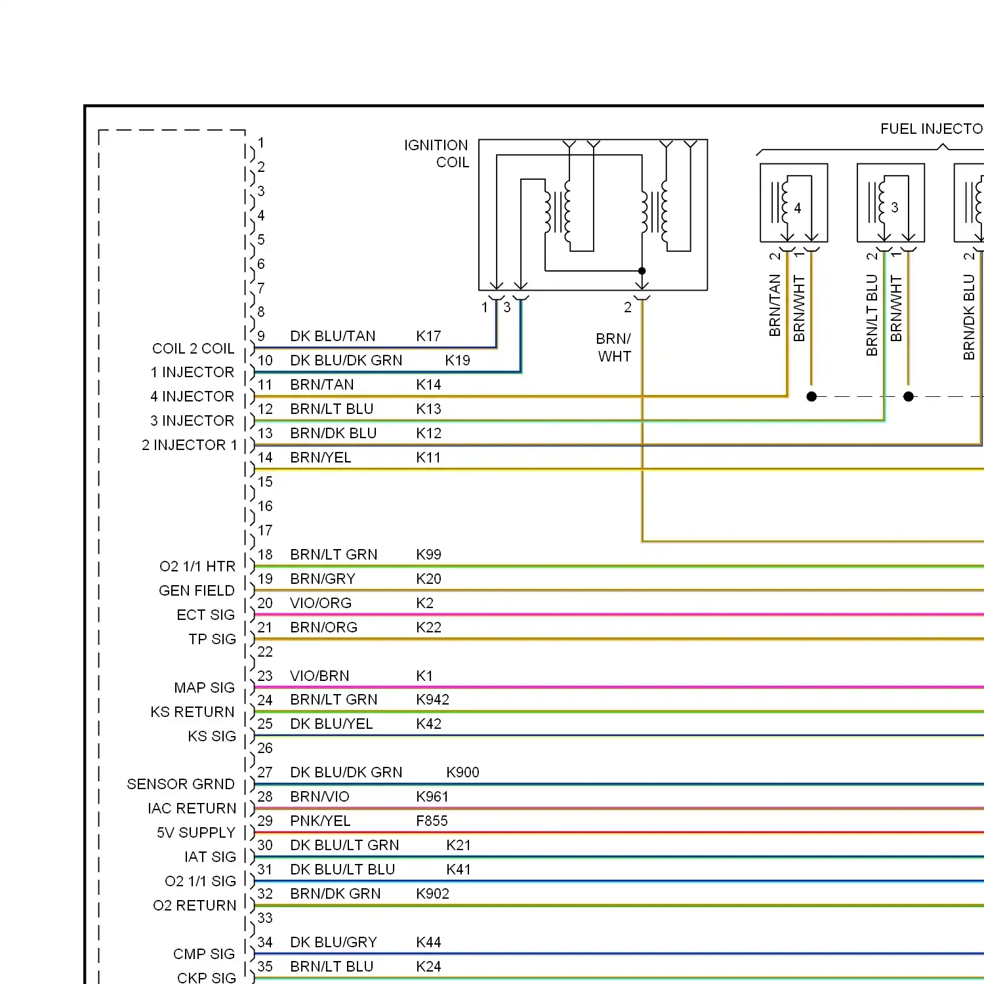Click circuit code K41
Viewport: 984px width, 984px height.
459,869
